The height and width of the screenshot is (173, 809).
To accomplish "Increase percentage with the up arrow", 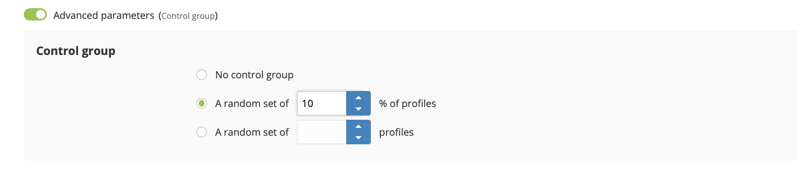I will tap(359, 98).
